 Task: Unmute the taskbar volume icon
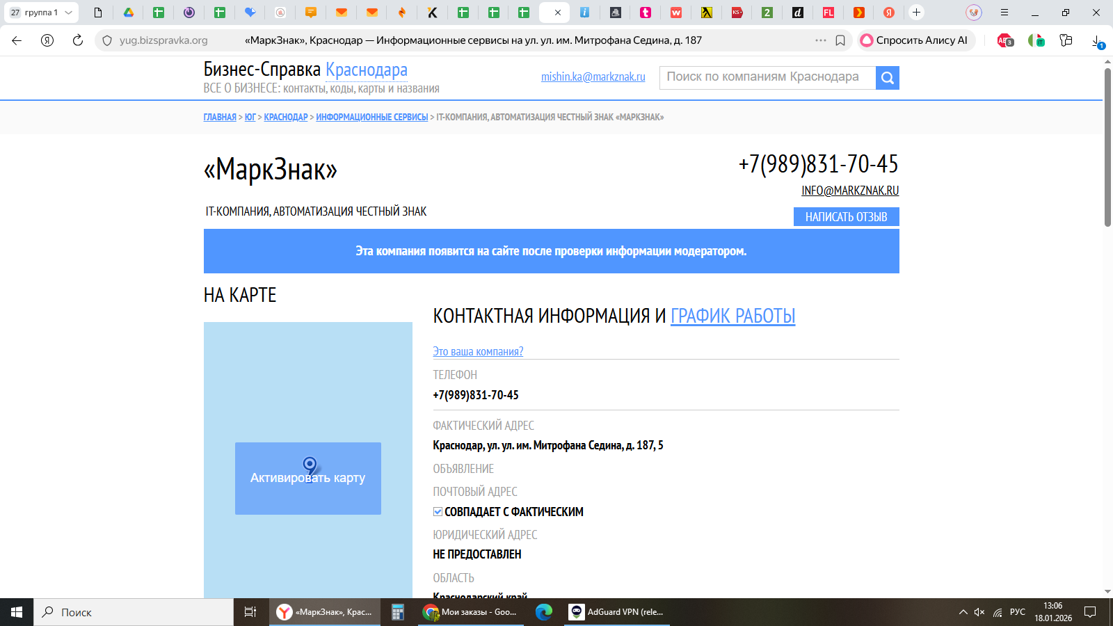[x=979, y=612]
